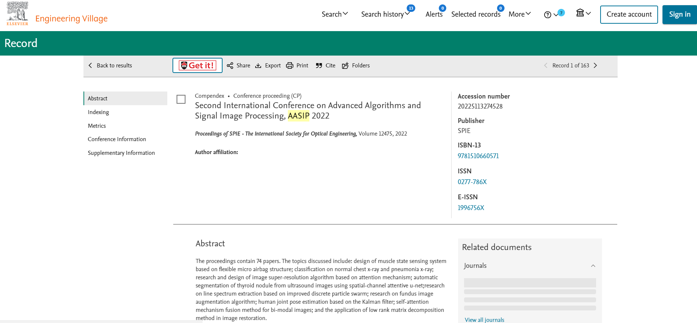Open ISBN-13 9781510660571 link
The image size is (697, 323).
478,156
